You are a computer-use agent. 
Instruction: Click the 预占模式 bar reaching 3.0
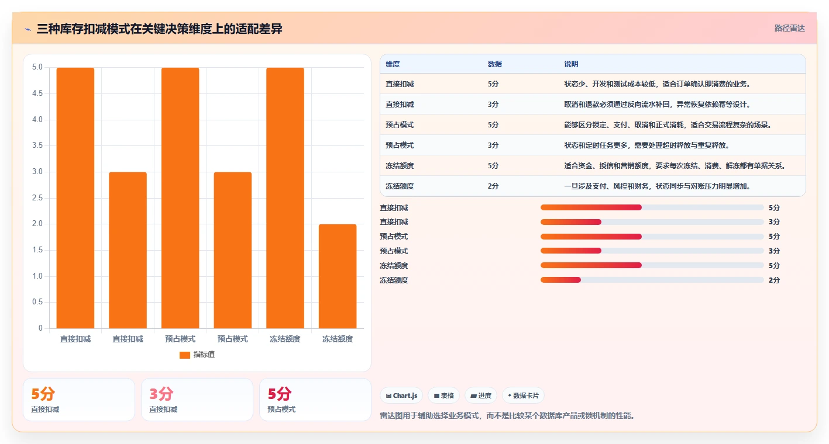(233, 250)
